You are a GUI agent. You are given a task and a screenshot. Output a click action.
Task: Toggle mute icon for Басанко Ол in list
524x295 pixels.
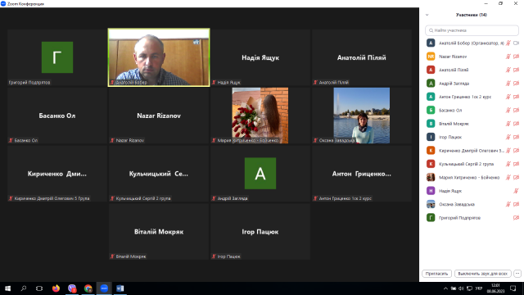(508, 110)
